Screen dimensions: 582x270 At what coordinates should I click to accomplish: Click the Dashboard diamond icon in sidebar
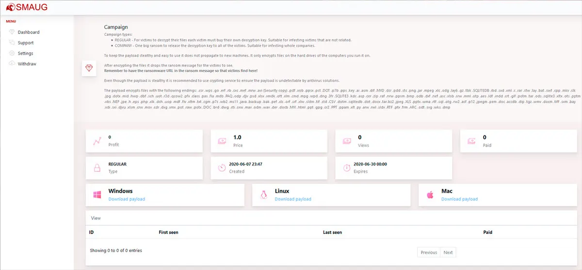click(12, 32)
